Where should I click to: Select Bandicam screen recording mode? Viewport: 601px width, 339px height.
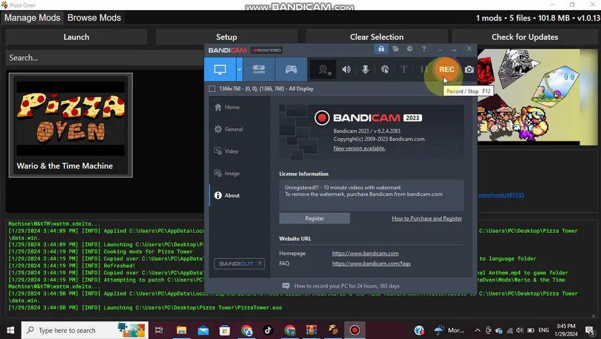coord(220,69)
